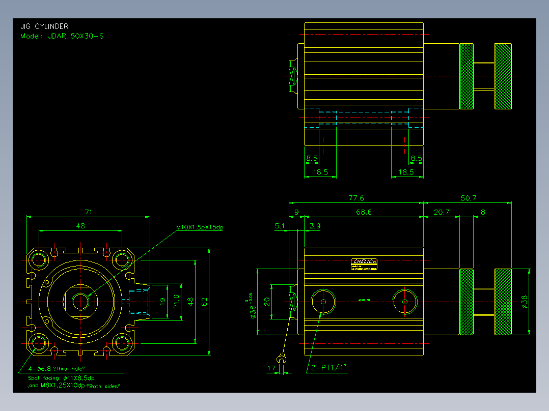549x411 pixels.
Task: Click the M8X1.25X10dp Both sides note
Action: click(74, 386)
